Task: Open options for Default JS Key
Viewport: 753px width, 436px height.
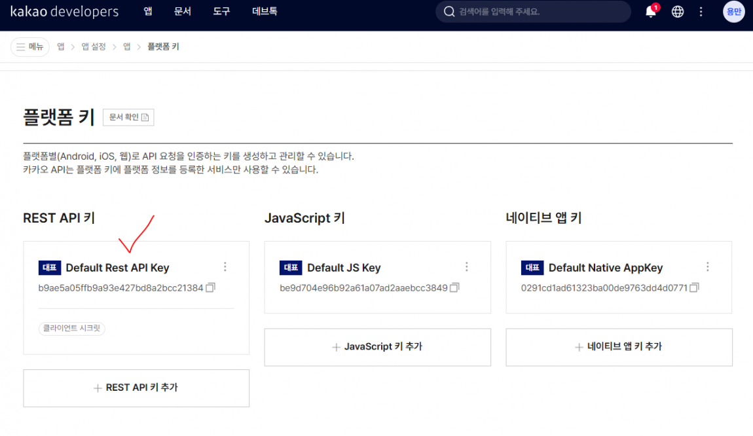Action: click(x=467, y=267)
